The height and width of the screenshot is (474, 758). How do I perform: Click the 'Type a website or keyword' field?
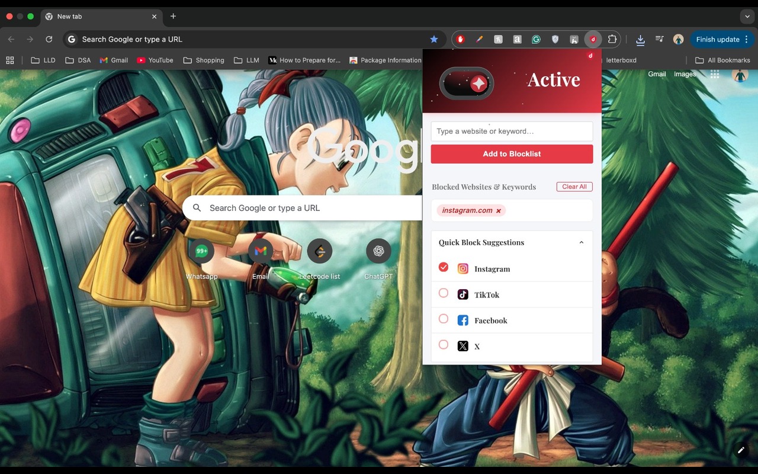pyautogui.click(x=512, y=132)
